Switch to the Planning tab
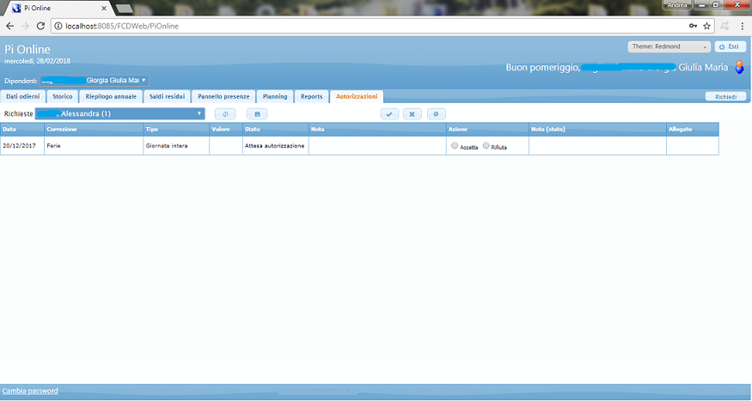The width and height of the screenshot is (752, 401). (x=274, y=96)
